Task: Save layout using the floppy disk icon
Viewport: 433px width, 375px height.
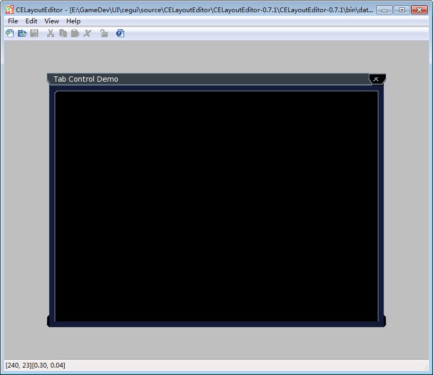Action: point(34,33)
